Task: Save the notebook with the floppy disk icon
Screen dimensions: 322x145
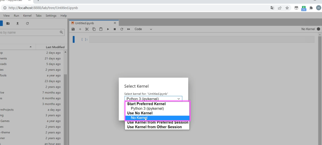Action: pos(73,29)
